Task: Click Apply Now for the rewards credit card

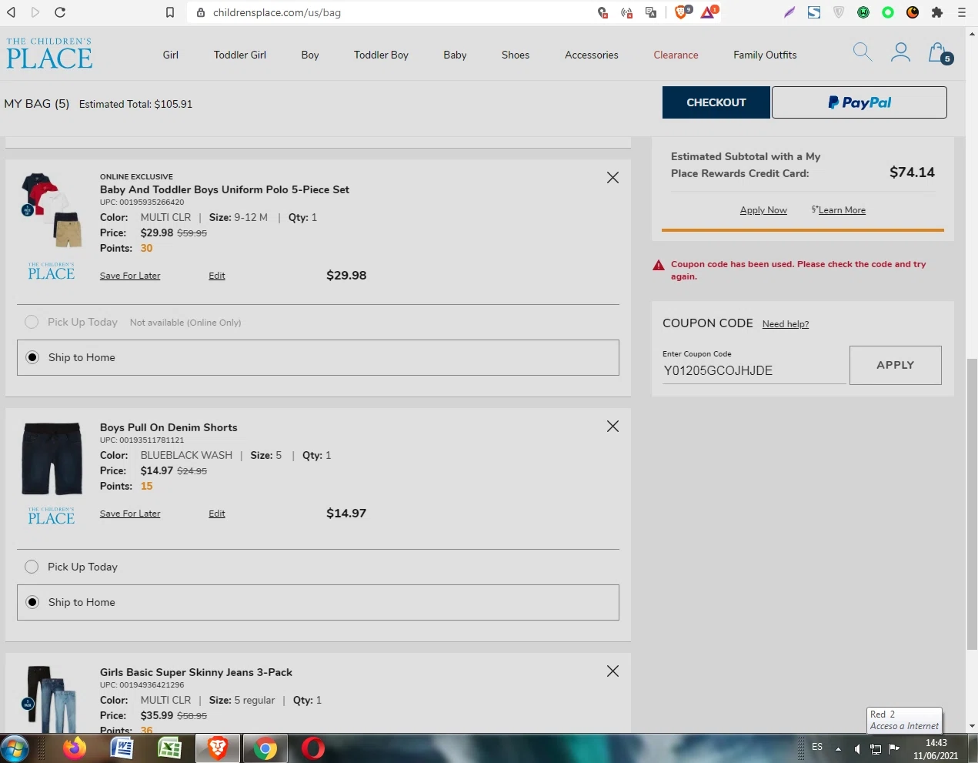Action: pyautogui.click(x=763, y=210)
